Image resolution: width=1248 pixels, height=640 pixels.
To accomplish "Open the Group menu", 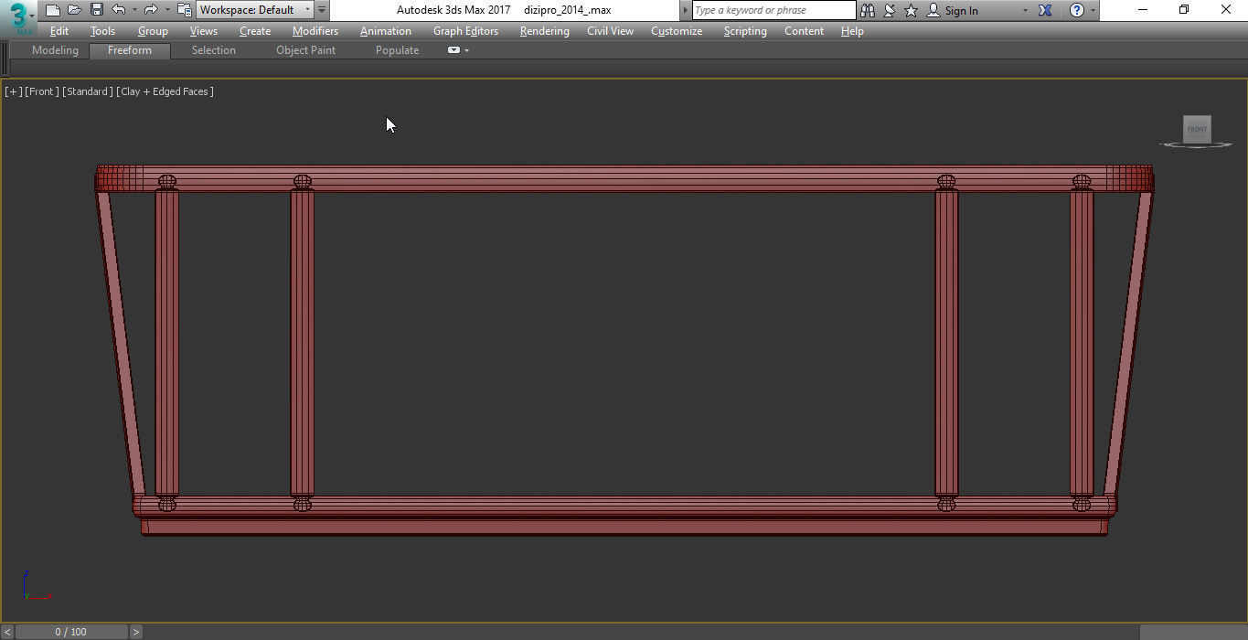I will pyautogui.click(x=153, y=31).
